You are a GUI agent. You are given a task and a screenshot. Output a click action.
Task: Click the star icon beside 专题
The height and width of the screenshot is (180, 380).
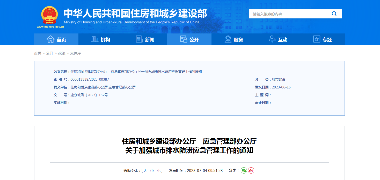(316, 39)
